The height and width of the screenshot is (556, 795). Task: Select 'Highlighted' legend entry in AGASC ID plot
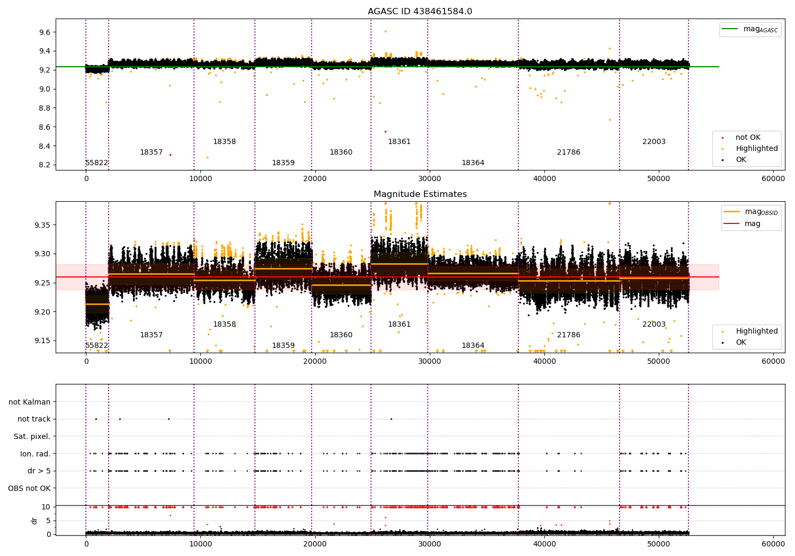[756, 149]
